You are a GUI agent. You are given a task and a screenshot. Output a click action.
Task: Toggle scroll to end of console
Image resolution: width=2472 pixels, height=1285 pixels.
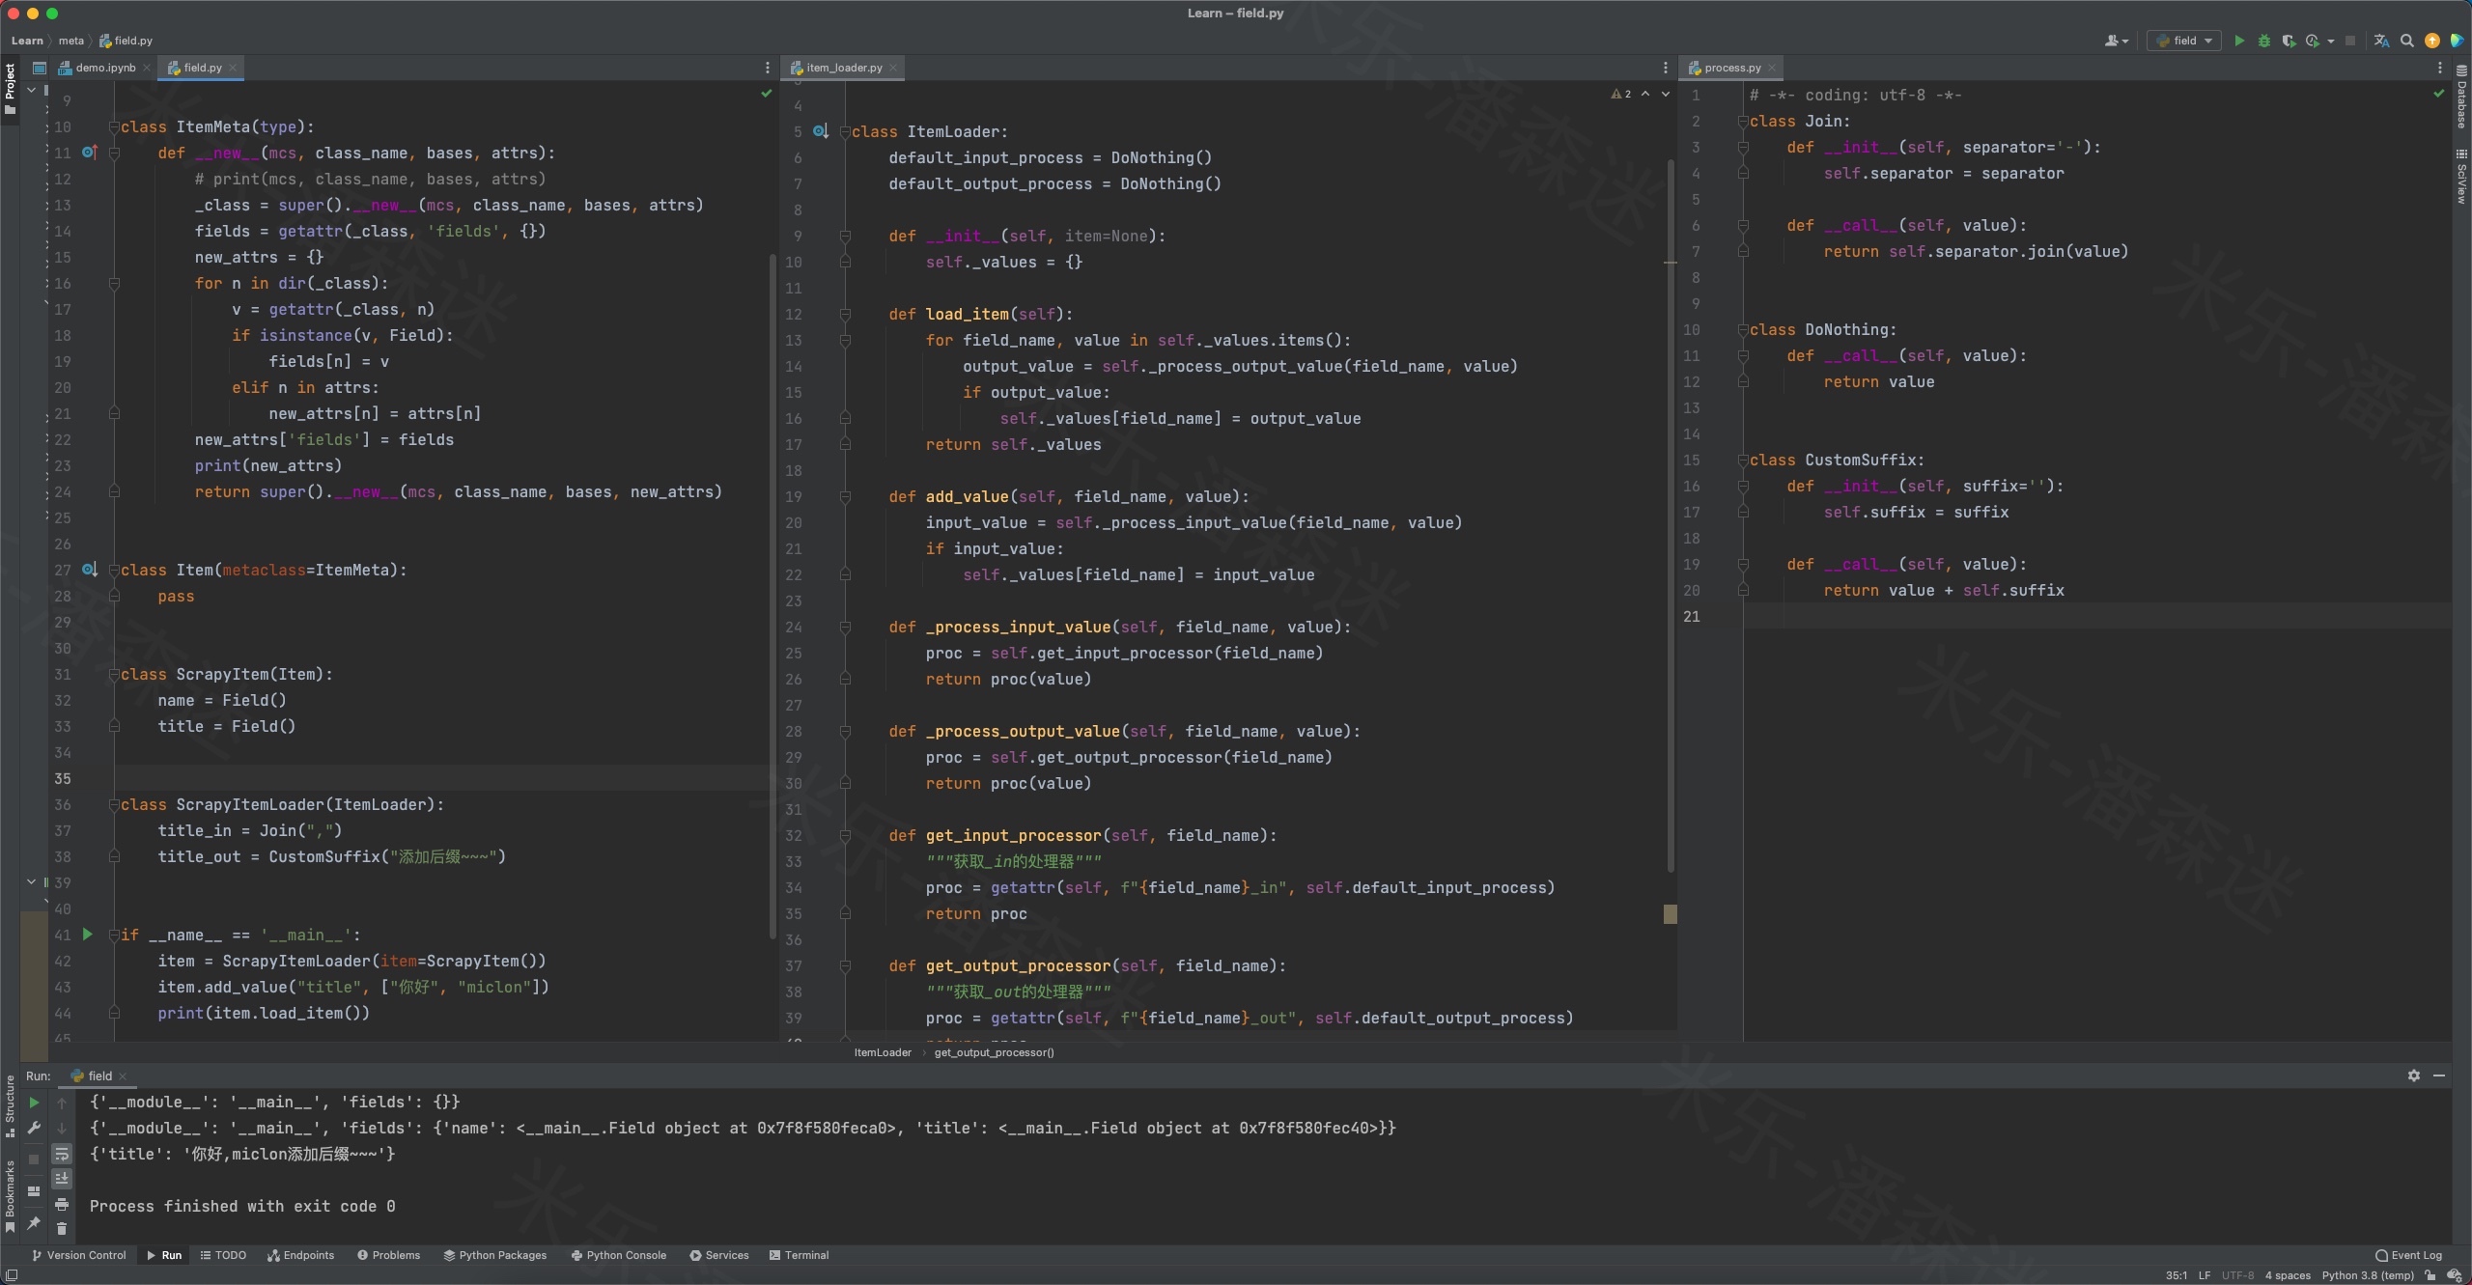point(62,1178)
